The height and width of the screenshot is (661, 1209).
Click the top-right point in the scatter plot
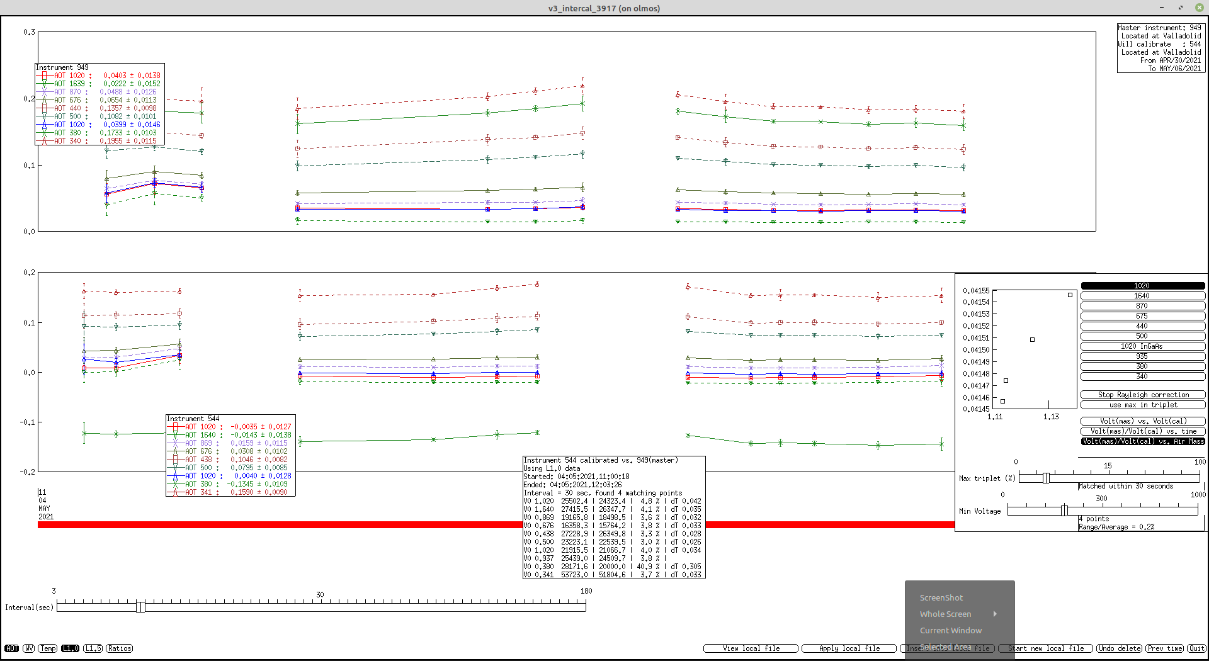[x=1070, y=295]
